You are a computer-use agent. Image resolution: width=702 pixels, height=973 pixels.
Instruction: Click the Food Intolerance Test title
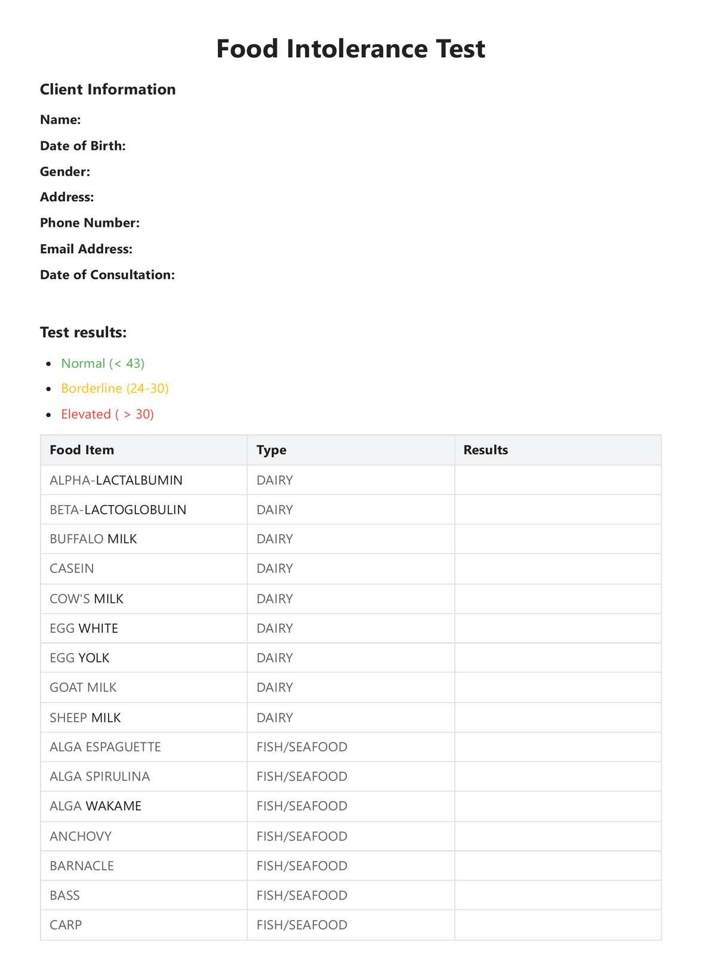[350, 49]
